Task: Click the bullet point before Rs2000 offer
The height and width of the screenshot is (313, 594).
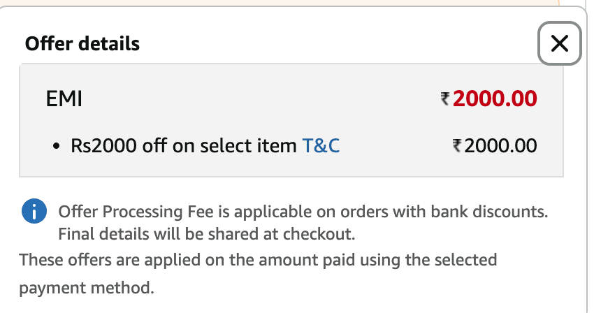Action: [57, 147]
